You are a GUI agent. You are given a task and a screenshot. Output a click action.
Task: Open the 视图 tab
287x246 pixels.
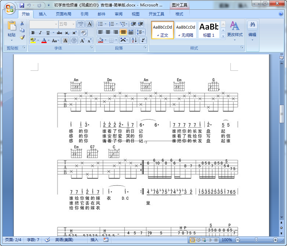pyautogui.click(x=135, y=14)
